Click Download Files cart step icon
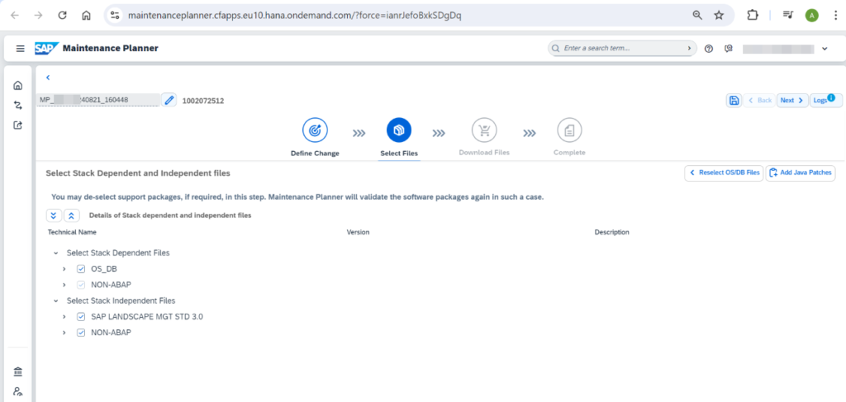Viewport: 846px width, 402px height. 484,130
